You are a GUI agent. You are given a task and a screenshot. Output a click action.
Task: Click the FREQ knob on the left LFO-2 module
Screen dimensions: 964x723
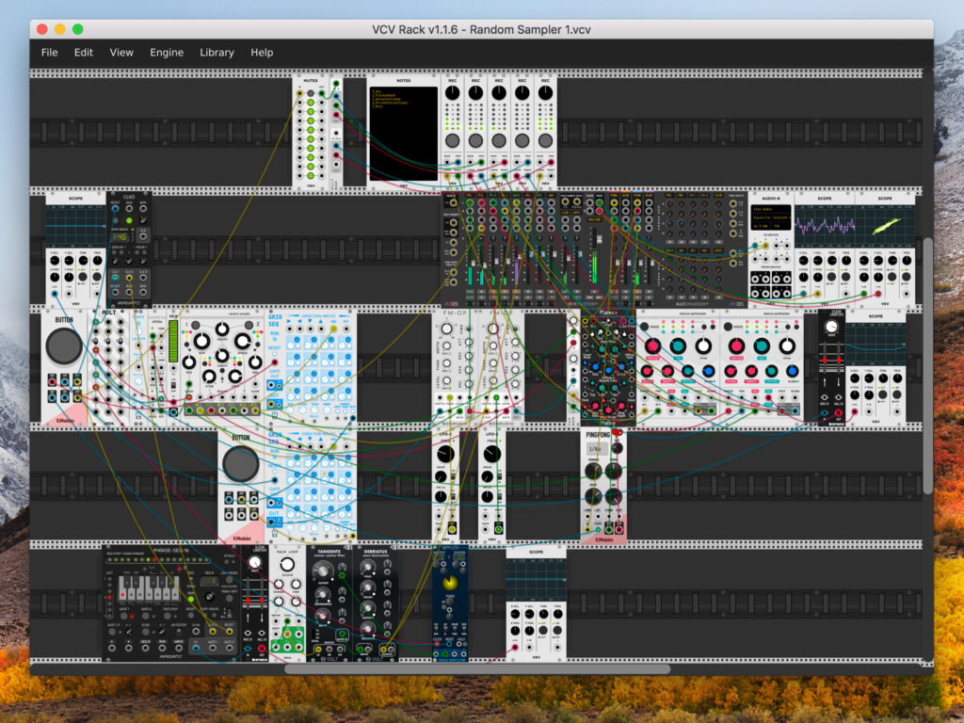pos(444,455)
